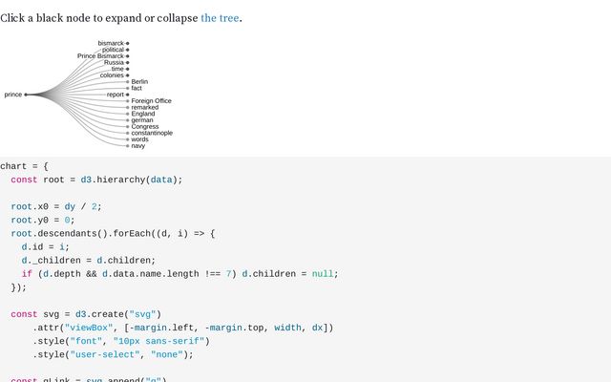Screen dimensions: 611x382
Task: Expand the Russia node dot
Action: click(x=128, y=62)
